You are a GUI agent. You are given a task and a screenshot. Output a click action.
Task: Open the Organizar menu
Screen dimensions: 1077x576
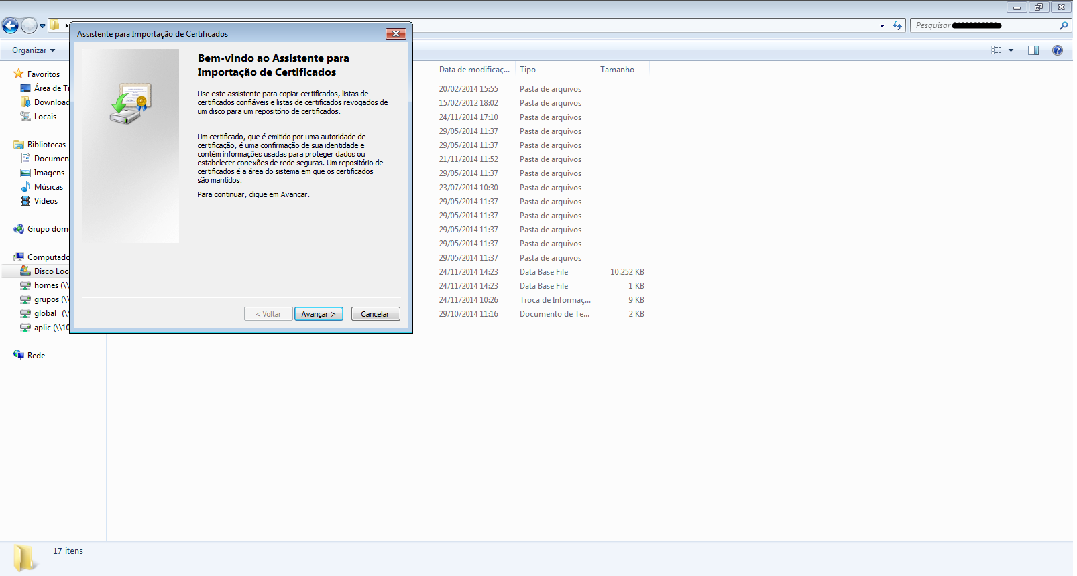(33, 50)
